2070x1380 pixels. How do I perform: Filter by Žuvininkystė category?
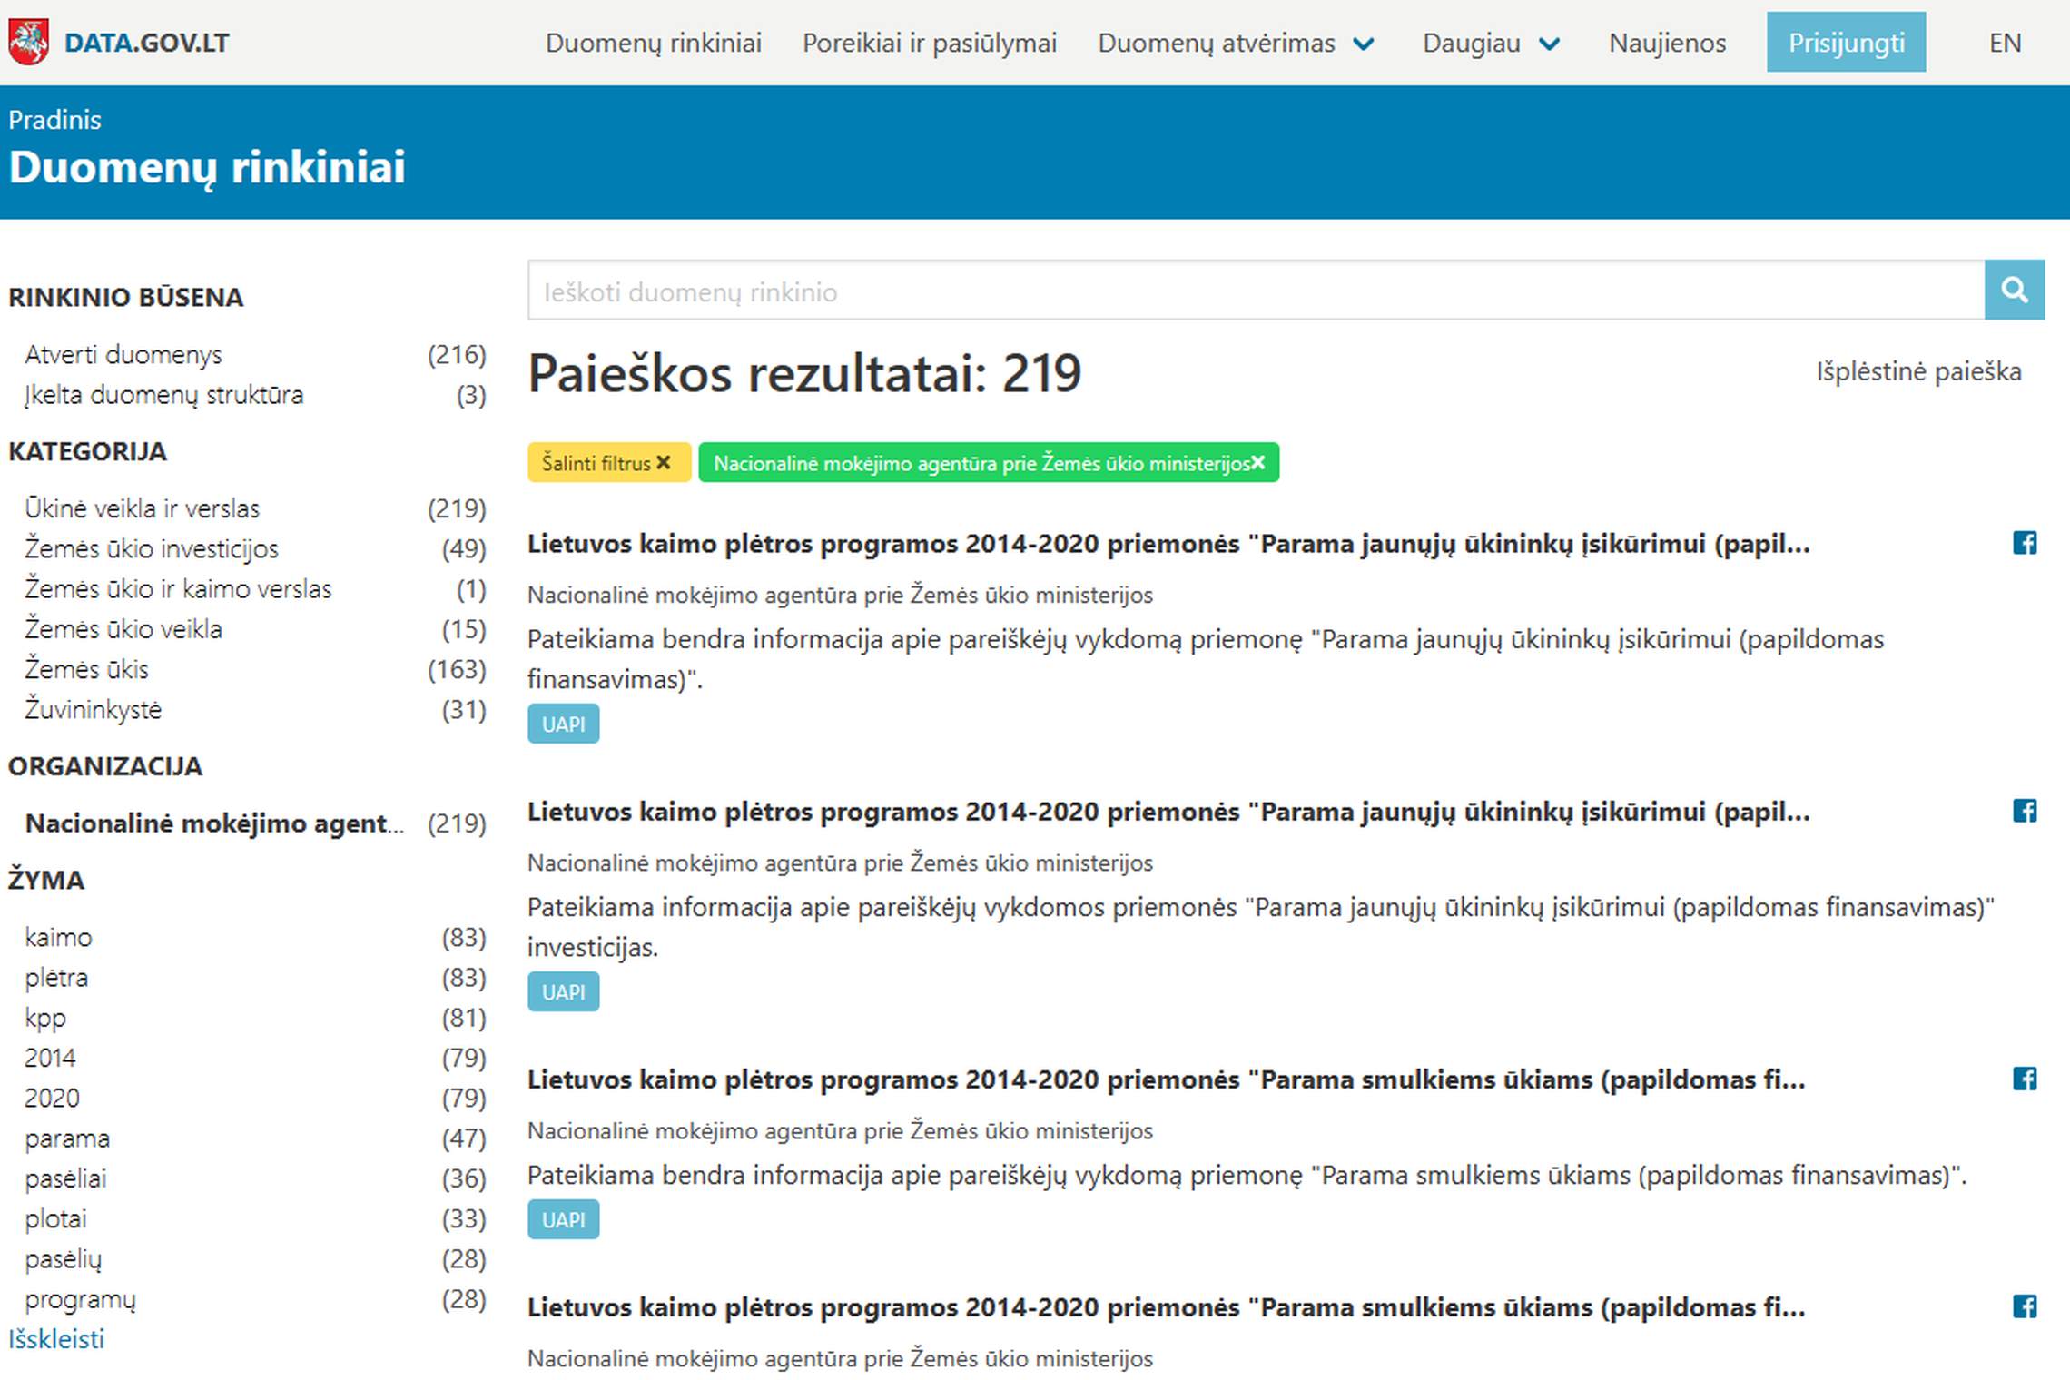[x=94, y=710]
